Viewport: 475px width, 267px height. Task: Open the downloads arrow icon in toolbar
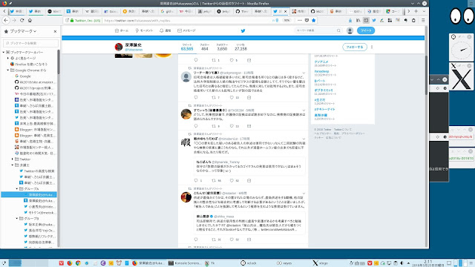tap(350, 20)
